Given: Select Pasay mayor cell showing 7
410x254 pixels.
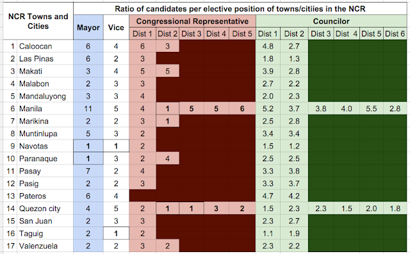Looking at the screenshot, I should (x=88, y=171).
